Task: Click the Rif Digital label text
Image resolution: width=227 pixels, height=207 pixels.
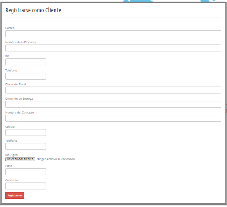Action: 12,155
